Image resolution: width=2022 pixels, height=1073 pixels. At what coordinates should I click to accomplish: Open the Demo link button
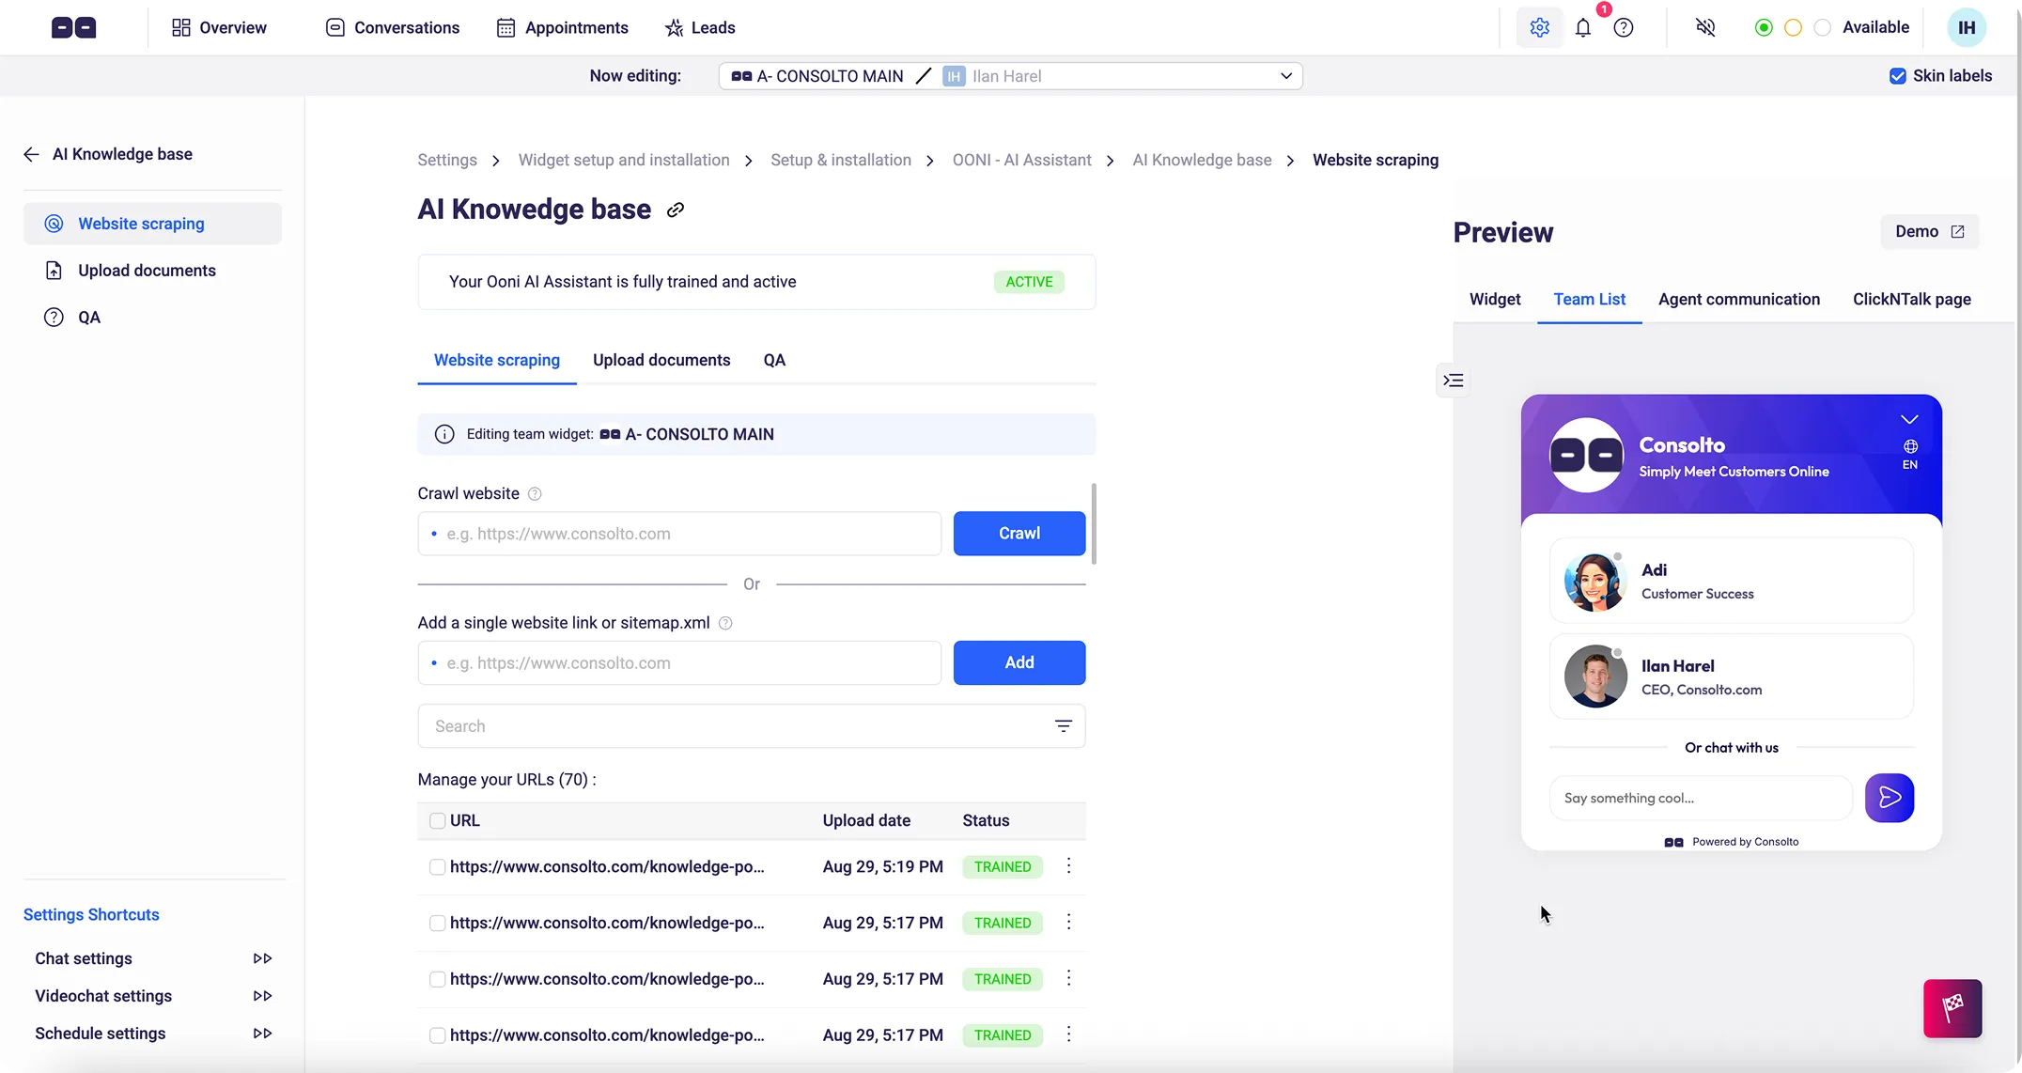(1929, 231)
